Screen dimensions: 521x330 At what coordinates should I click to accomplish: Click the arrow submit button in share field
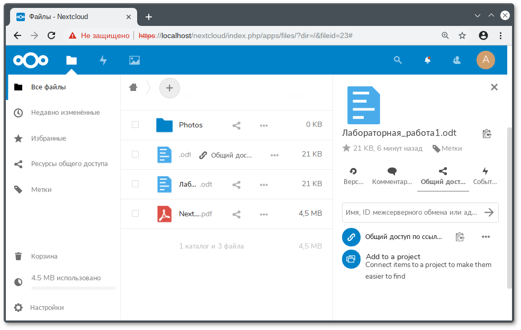(489, 213)
